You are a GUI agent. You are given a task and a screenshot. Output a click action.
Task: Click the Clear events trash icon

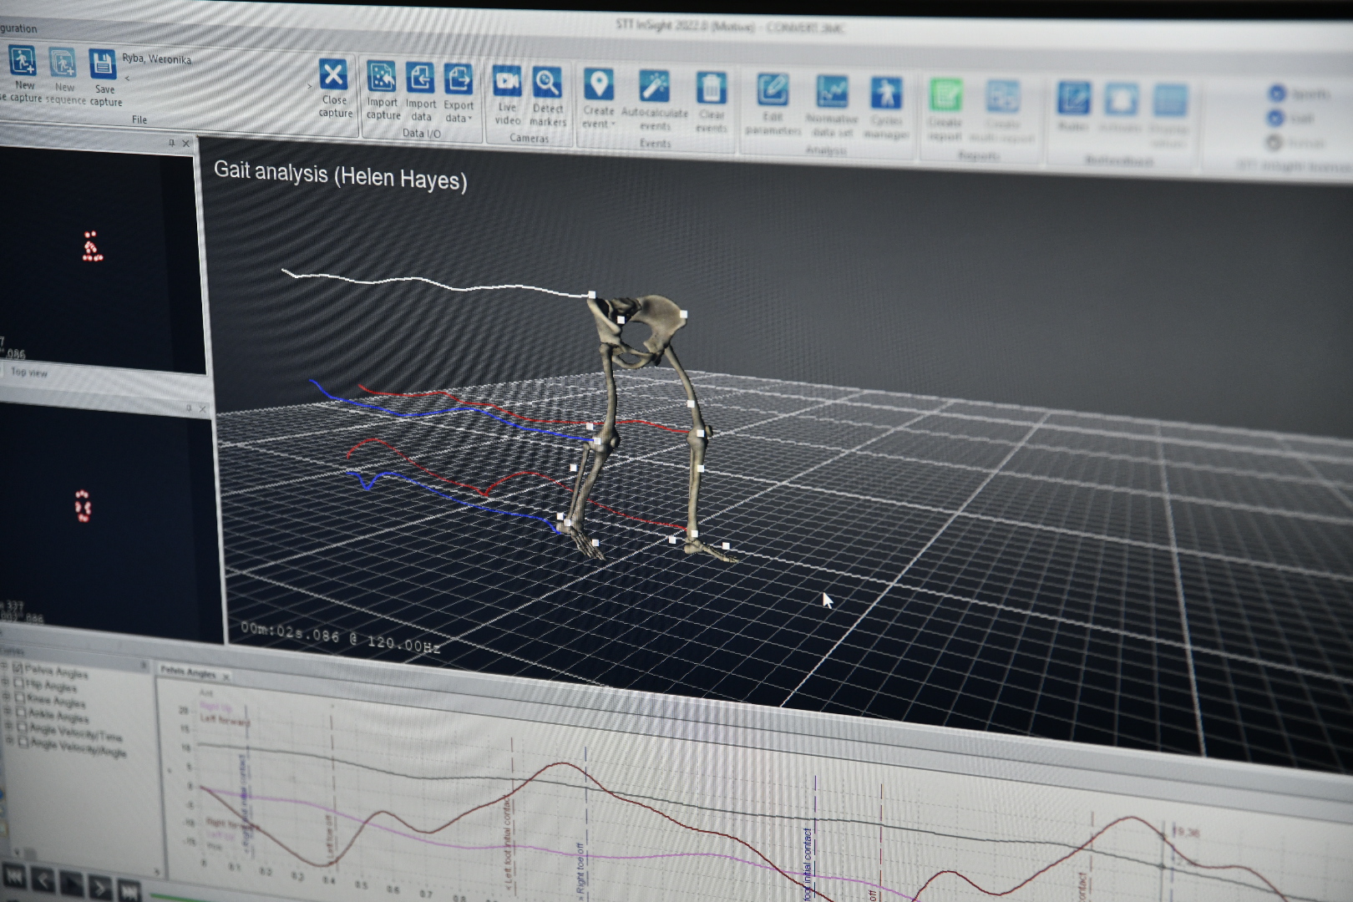[711, 89]
